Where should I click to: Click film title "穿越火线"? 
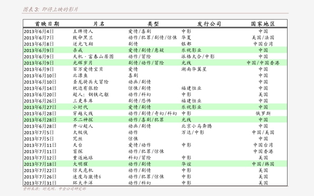click(83, 114)
